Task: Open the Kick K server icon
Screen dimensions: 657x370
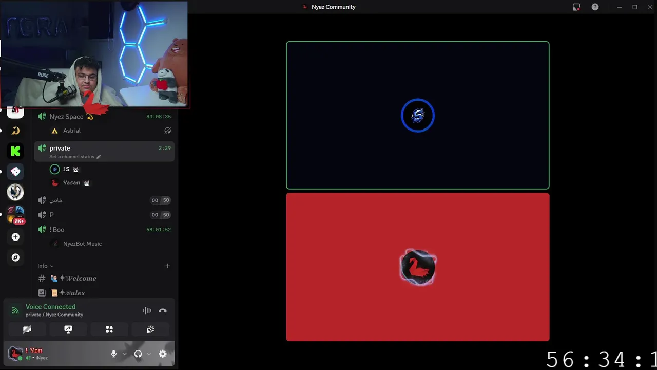Action: point(15,151)
